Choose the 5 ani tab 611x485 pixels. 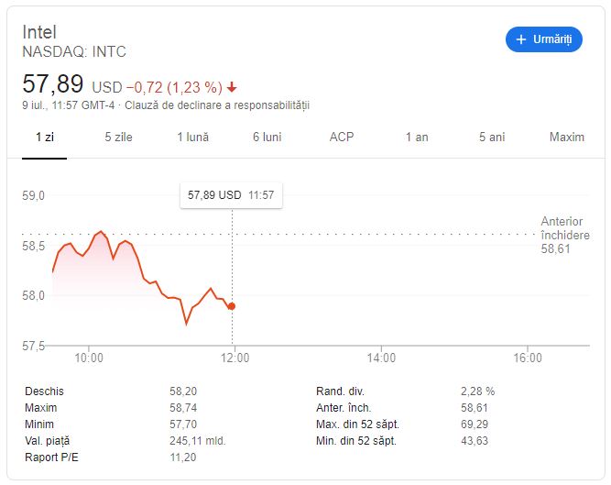492,138
